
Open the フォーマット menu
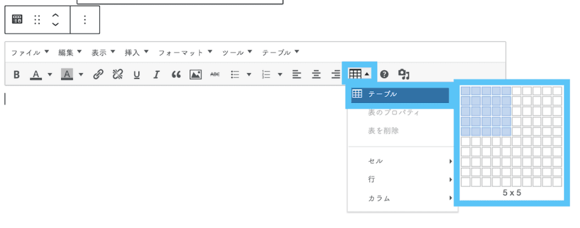coord(185,53)
